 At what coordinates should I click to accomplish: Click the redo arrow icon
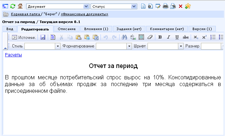click(x=114, y=37)
